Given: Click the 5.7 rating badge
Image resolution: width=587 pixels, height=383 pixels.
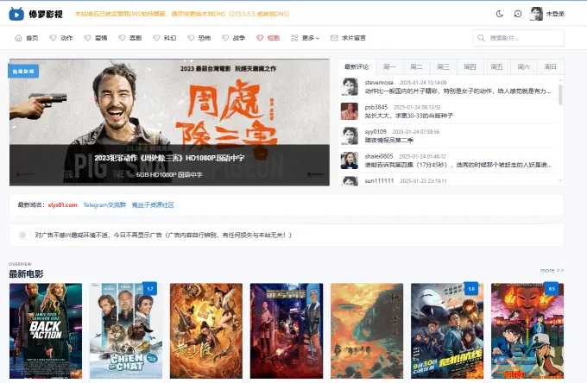Looking at the screenshot, I should [150, 289].
